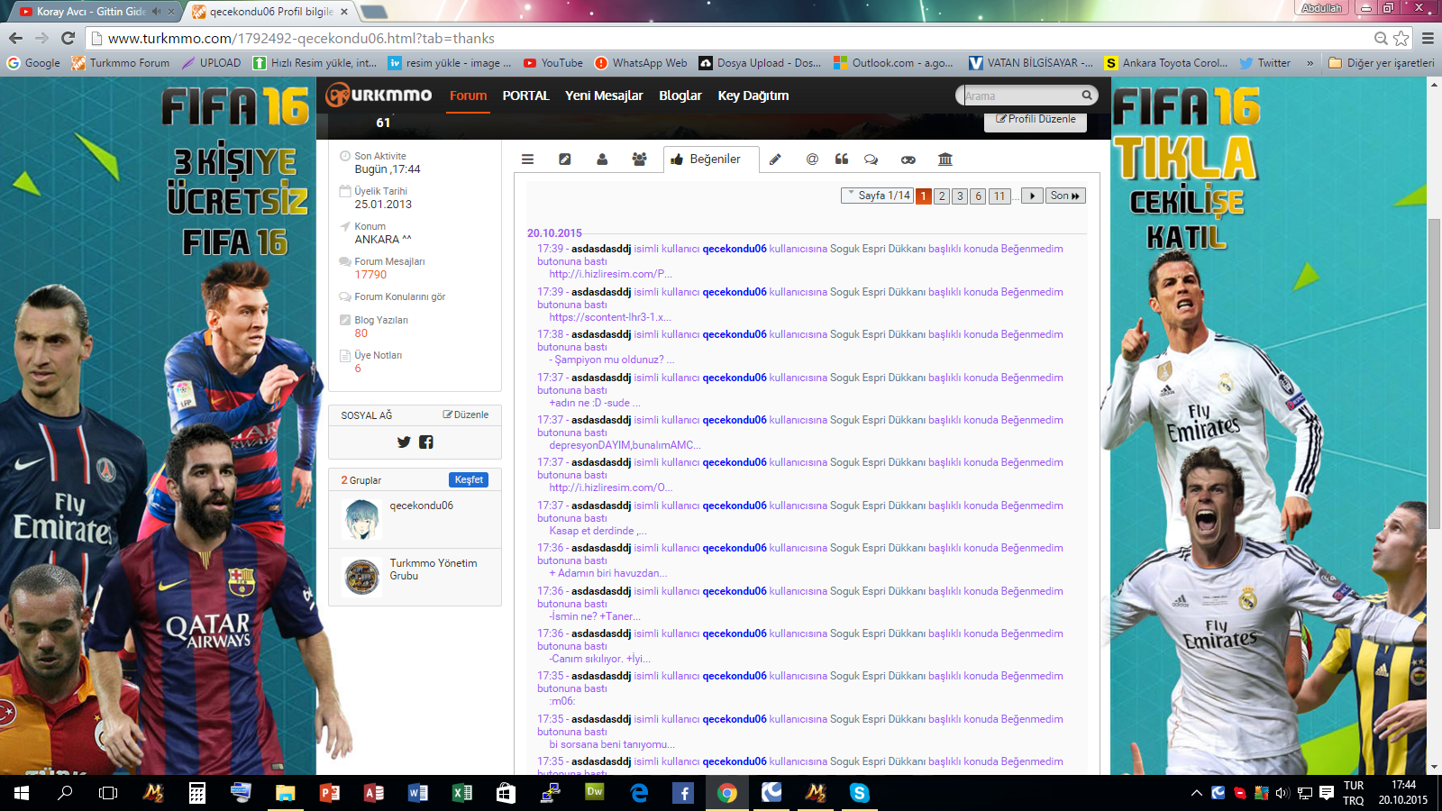Open the taskbar volume icon
The height and width of the screenshot is (811, 1442).
pos(1282,793)
